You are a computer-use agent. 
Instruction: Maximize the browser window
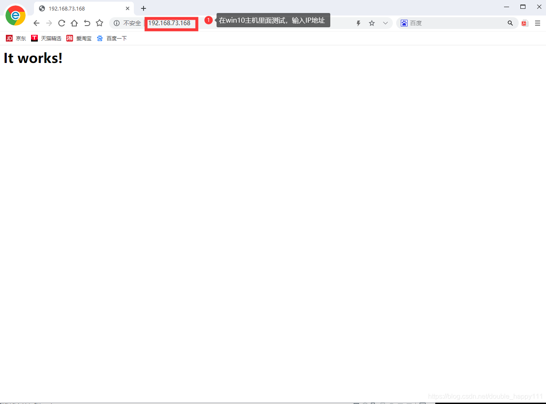coord(523,7)
